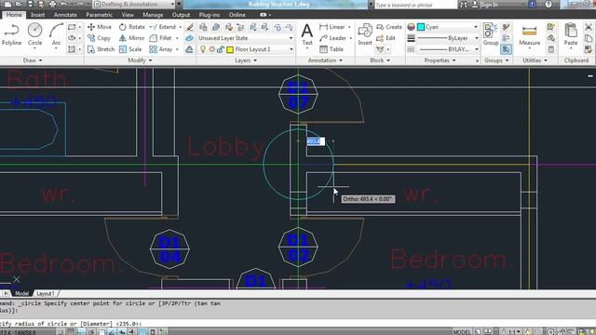Toggle MODEL space button in status bar

pos(462,332)
